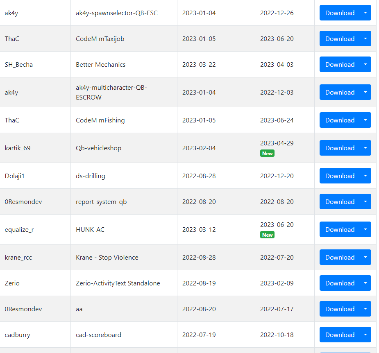Expand download options for Krane - Stop Violence
The width and height of the screenshot is (379, 353).
pos(365,257)
